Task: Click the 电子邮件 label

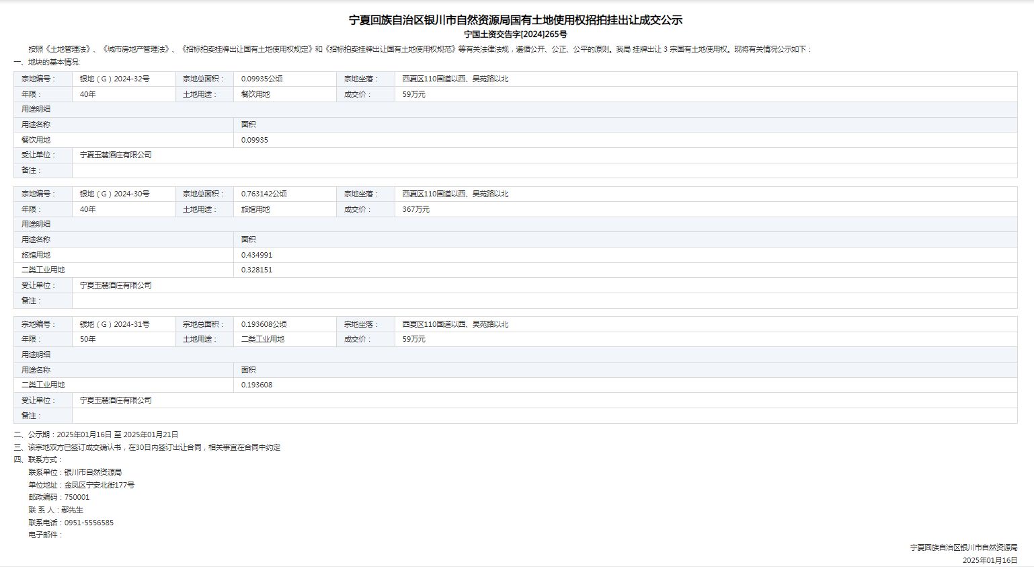Action: click(x=45, y=535)
